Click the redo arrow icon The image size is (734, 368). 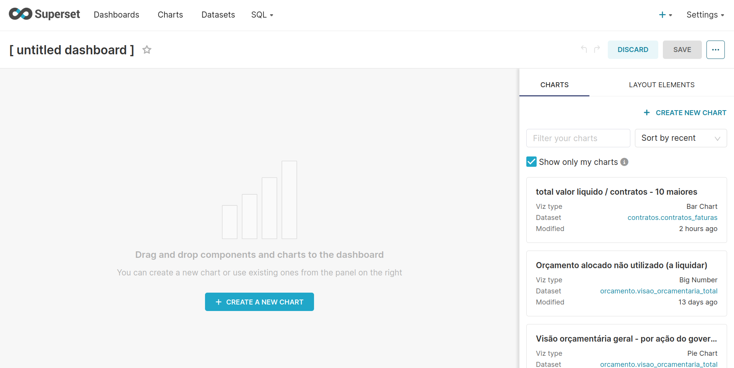tap(597, 49)
